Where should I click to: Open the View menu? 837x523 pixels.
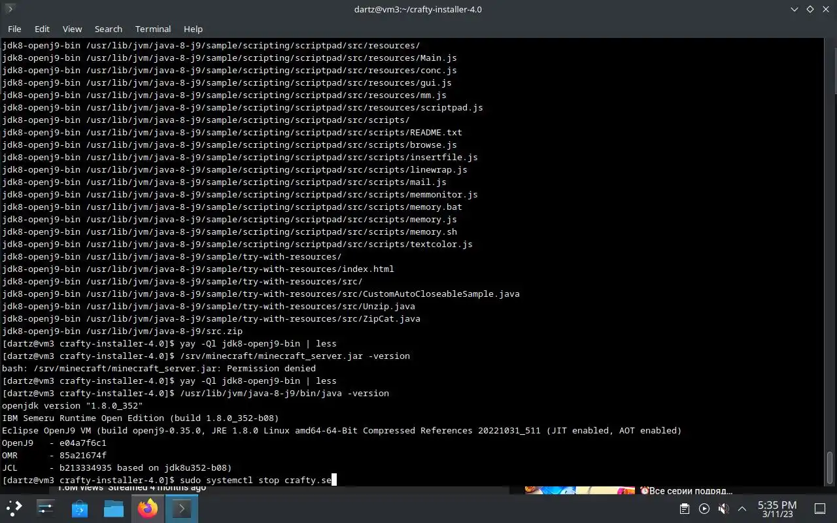coord(72,29)
